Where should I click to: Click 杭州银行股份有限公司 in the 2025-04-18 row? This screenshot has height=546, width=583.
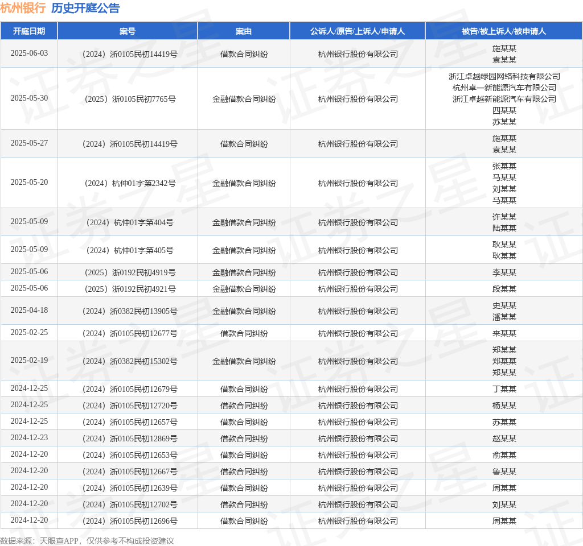pos(358,311)
